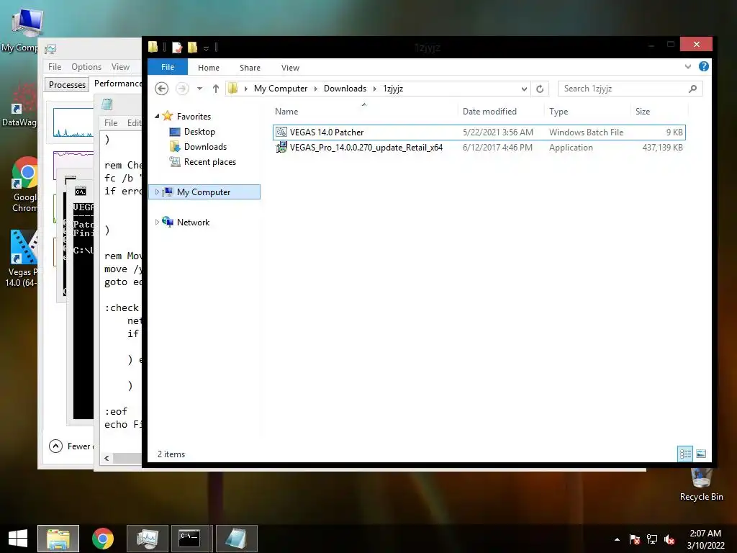Click My Computer in address breadcrumb
This screenshot has width=737, height=553.
(281, 89)
